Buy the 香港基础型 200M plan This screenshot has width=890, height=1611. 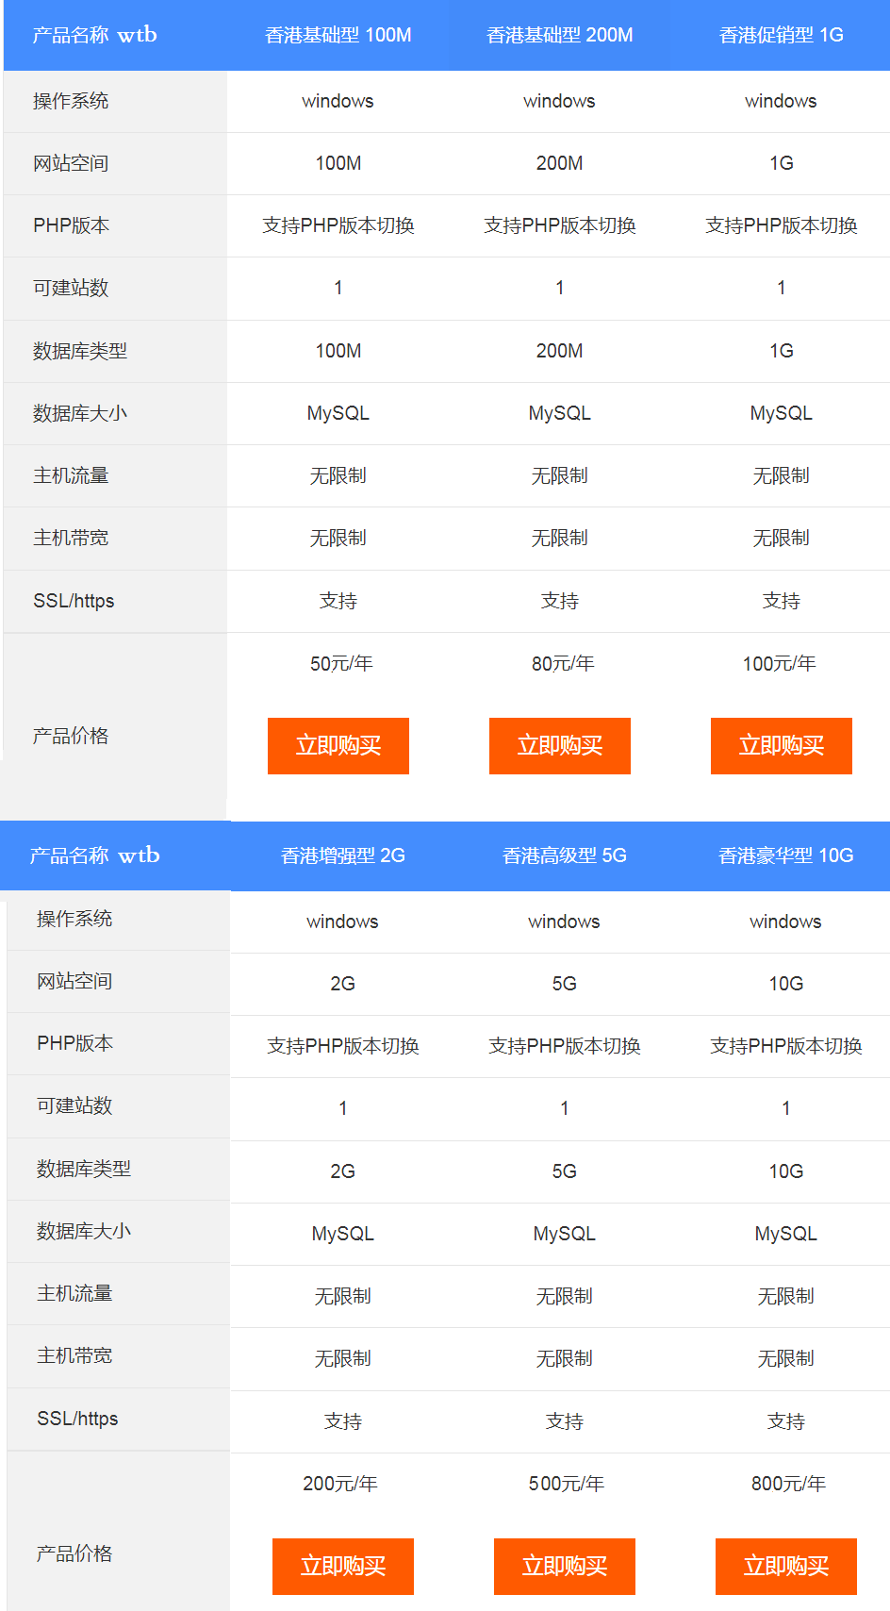click(x=559, y=746)
